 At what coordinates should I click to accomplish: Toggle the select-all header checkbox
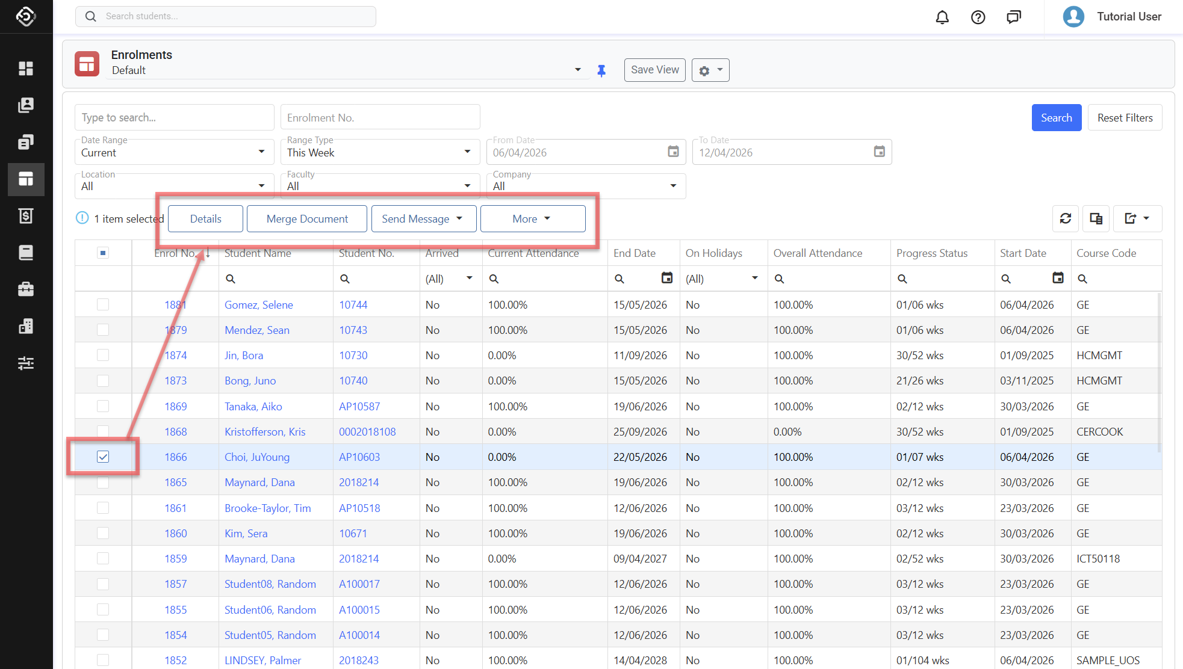point(103,253)
